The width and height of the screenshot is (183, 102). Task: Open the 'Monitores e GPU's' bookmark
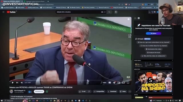[x=132, y=8]
